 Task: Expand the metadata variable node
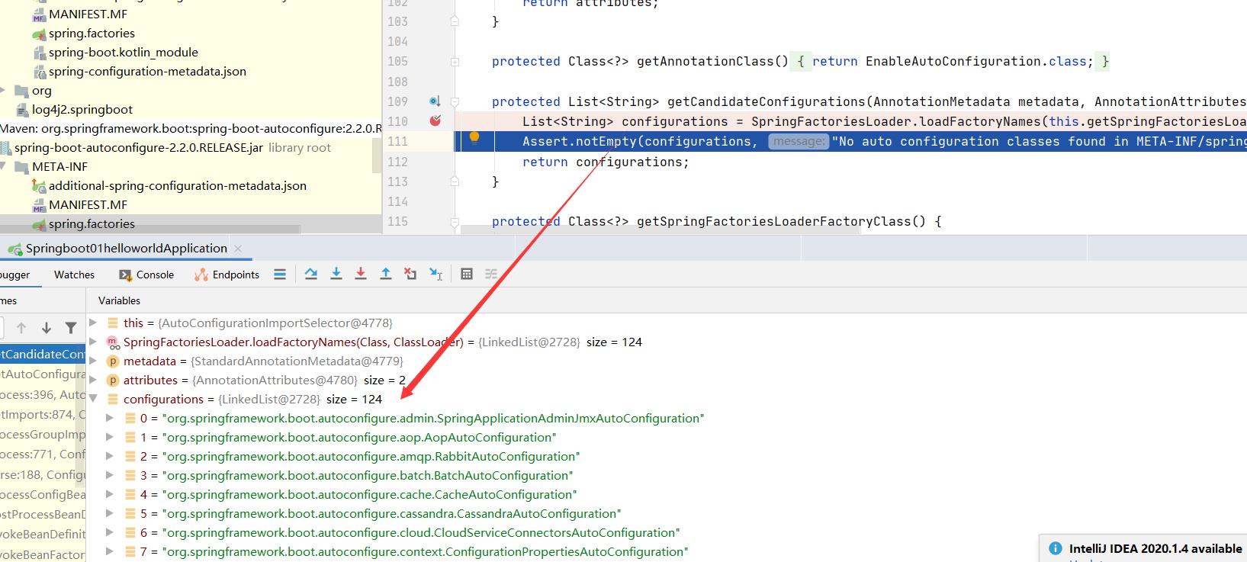tap(93, 361)
